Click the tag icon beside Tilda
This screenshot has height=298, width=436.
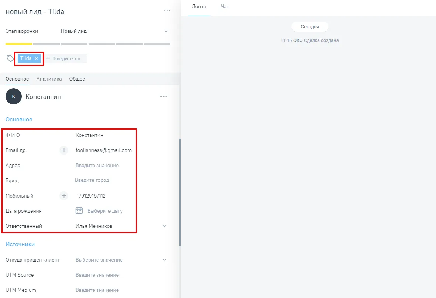coord(10,58)
